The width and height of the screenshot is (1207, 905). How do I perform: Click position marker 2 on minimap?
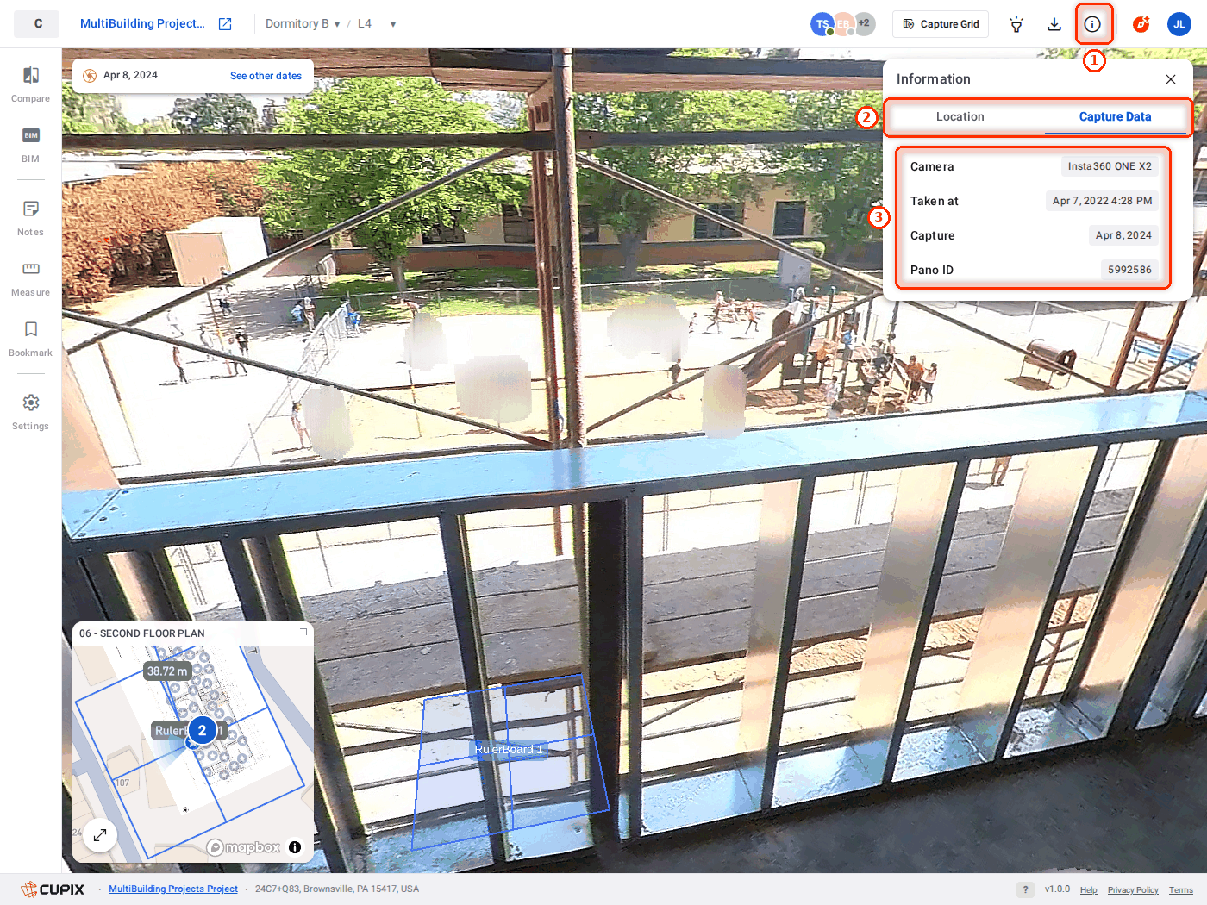click(203, 731)
